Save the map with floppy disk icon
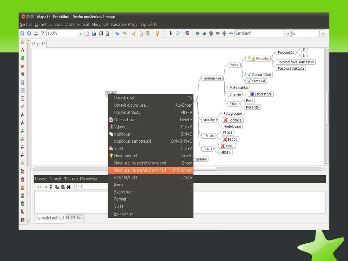 pos(101,33)
